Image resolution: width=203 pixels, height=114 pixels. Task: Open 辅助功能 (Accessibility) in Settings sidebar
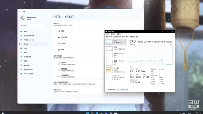point(33,65)
